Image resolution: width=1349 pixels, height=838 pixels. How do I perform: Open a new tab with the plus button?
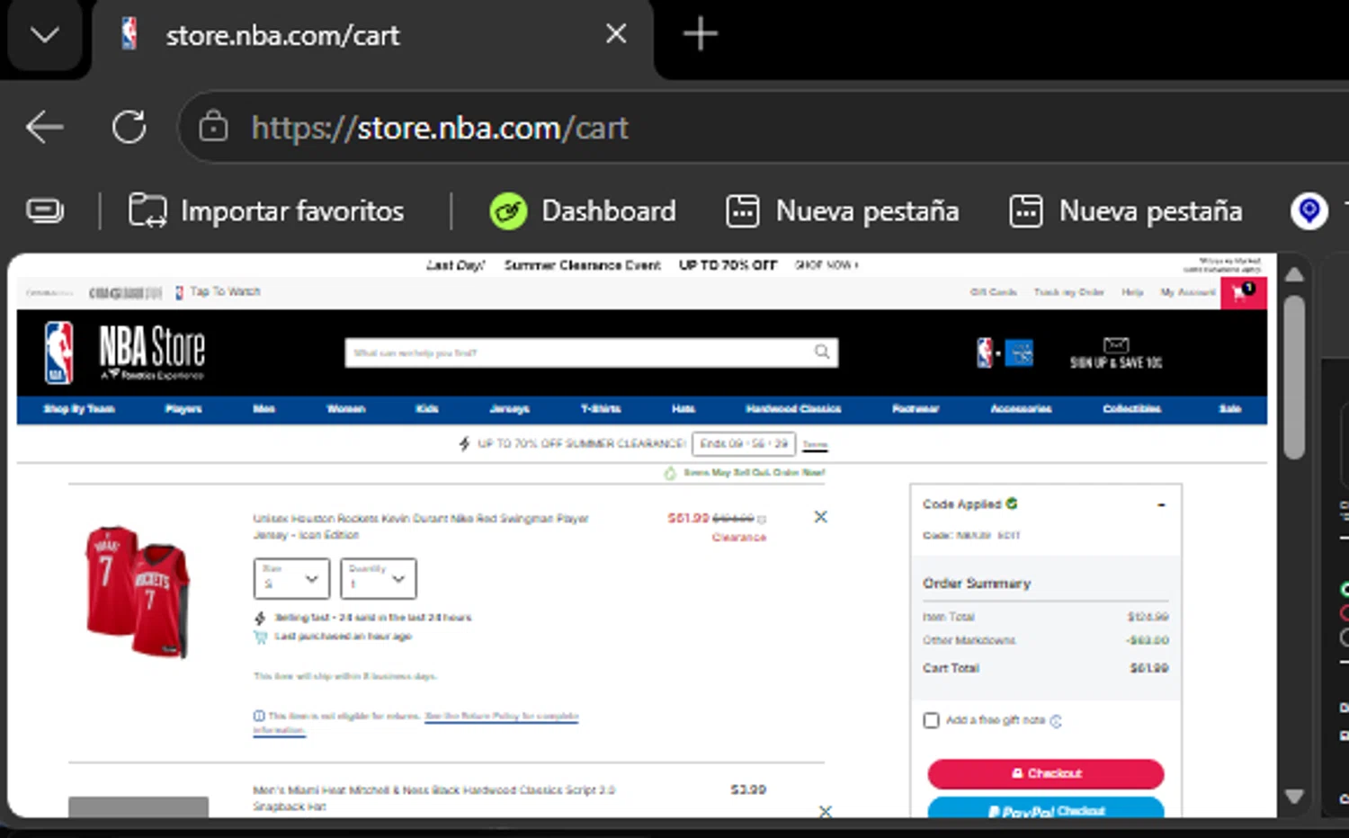point(700,34)
